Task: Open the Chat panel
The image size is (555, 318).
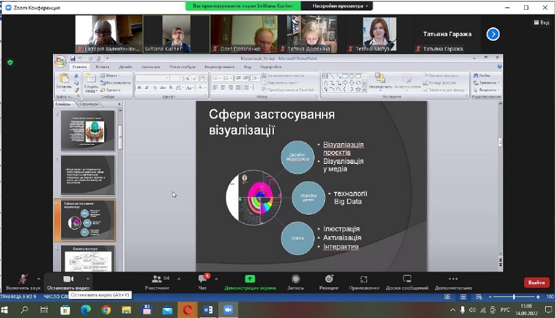Action: (203, 282)
